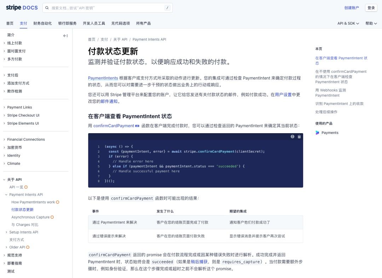This screenshot has width=382, height=278.
Task: Switch to the 银行即服务 tab
Action: [67, 23]
